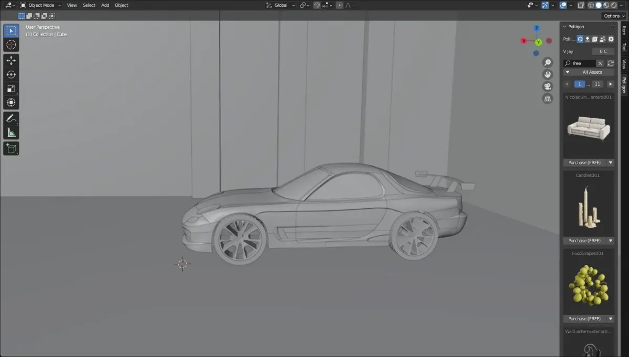
Task: Switch to the Tool sidebar tab
Action: click(624, 47)
